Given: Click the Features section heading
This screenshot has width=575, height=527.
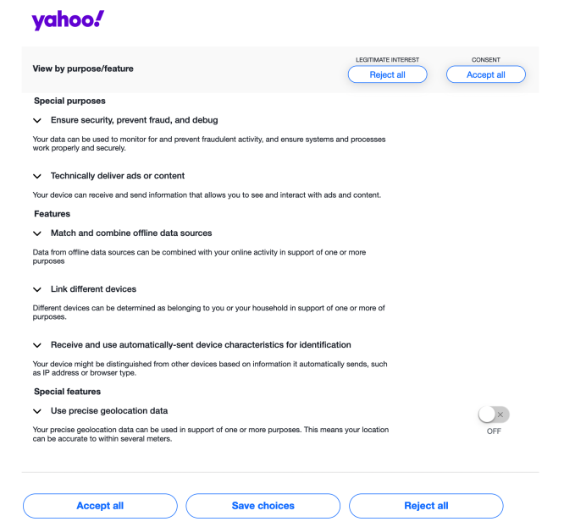Looking at the screenshot, I should (x=52, y=214).
